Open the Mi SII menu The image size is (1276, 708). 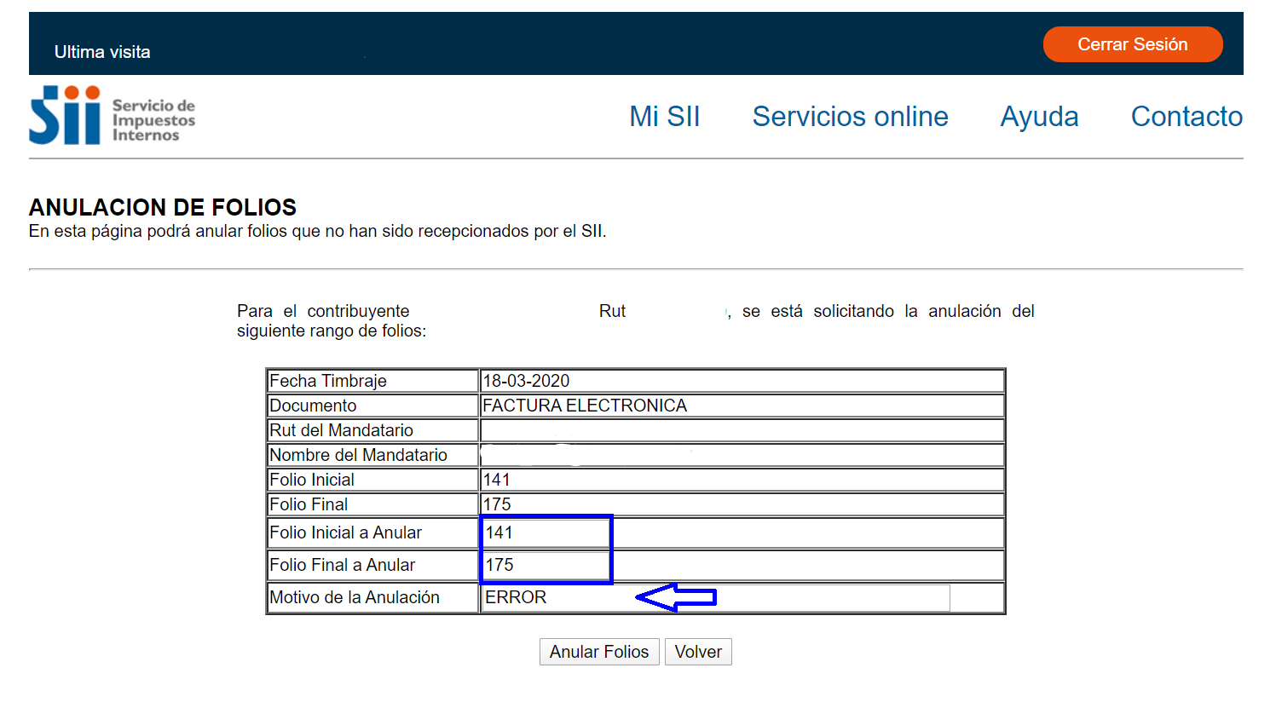point(664,117)
